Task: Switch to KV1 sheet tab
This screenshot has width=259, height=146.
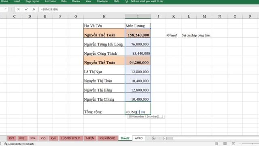Action: pyautogui.click(x=12, y=138)
